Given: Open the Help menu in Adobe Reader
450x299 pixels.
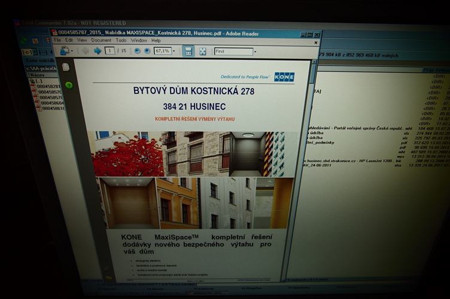Looking at the screenshot, I should (x=156, y=41).
